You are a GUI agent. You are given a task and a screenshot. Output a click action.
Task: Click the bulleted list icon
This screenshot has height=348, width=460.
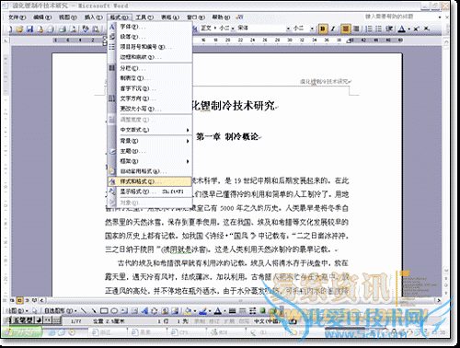coord(379,29)
